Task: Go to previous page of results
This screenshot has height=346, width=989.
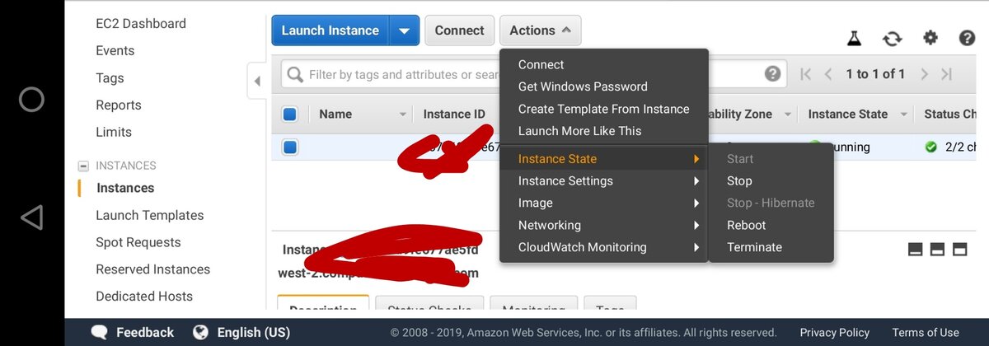Action: point(828,74)
